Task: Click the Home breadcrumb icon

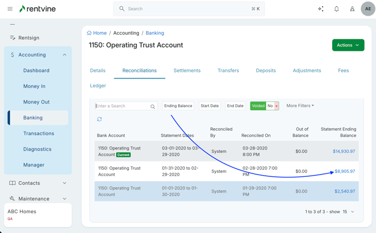Action: (89, 33)
